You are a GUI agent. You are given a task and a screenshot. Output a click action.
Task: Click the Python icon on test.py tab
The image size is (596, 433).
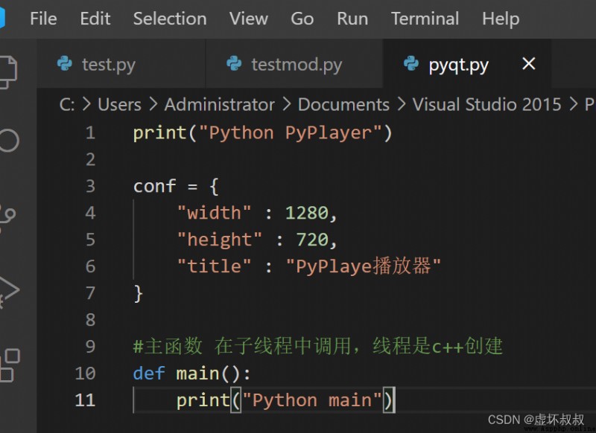65,63
